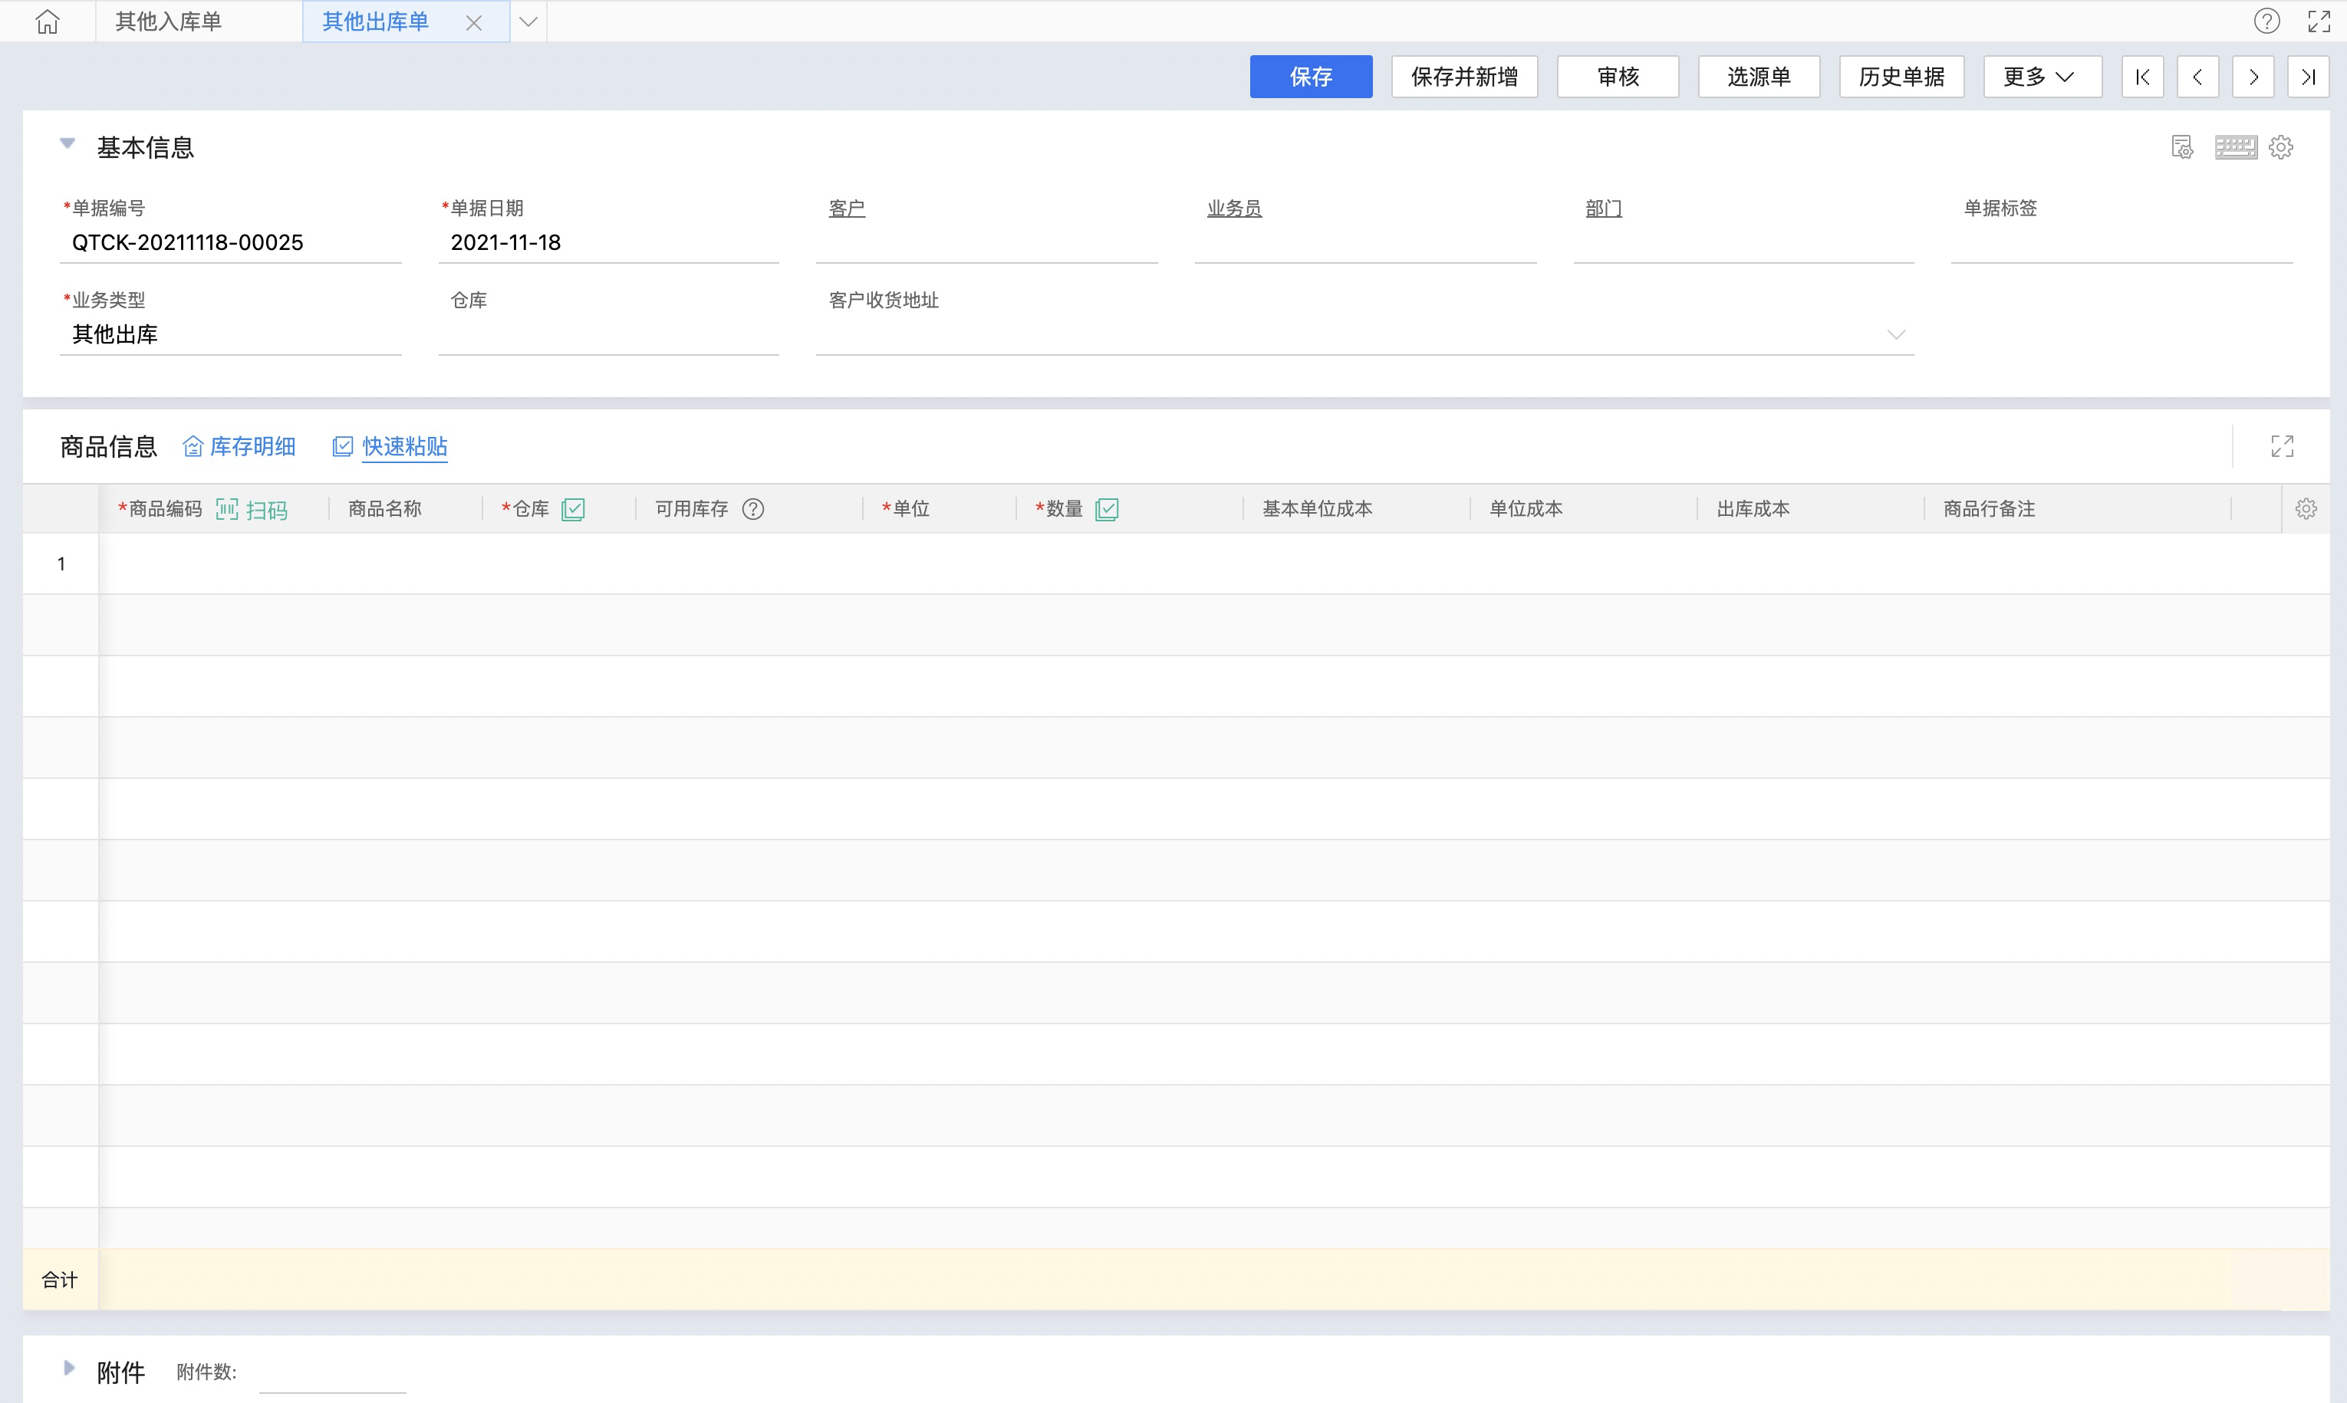Open the keyboard shortcuts icon
The width and height of the screenshot is (2347, 1403).
[x=2236, y=147]
